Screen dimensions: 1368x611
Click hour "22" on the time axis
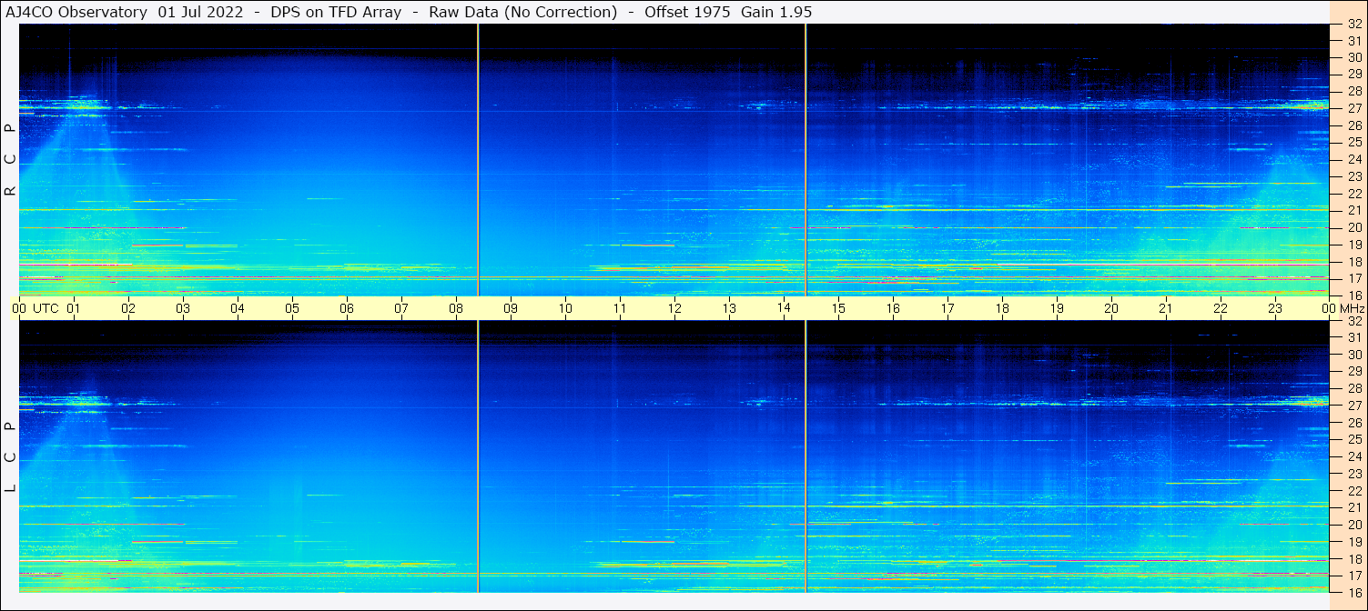click(1221, 308)
